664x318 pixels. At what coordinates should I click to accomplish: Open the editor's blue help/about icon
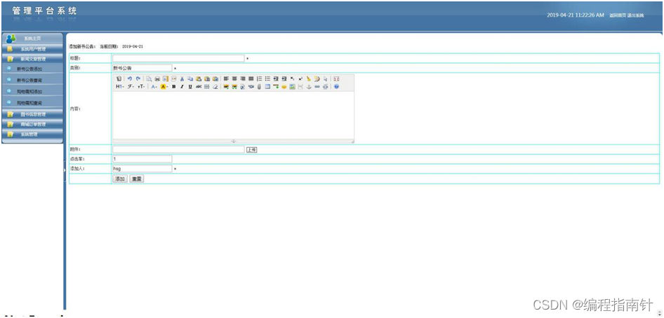click(x=336, y=87)
